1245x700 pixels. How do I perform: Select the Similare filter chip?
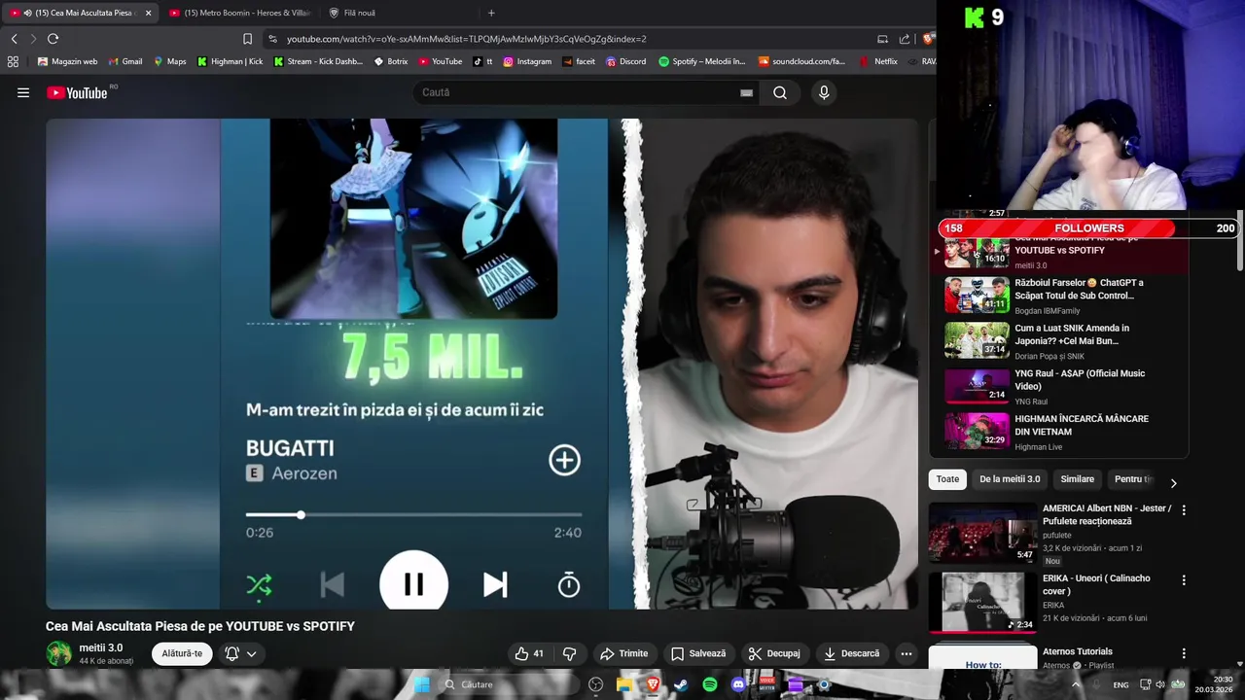(x=1078, y=479)
